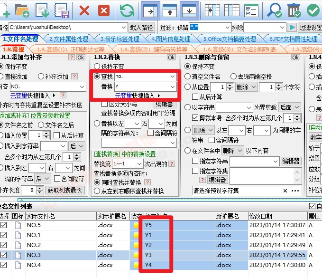Select 从左到右顺序查找并替换 radio
Screen dimensions: 322x278
coord(97,191)
